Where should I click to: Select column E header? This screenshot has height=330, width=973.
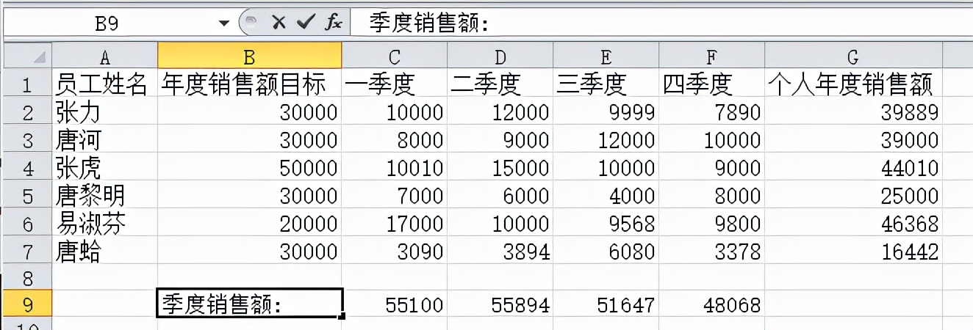pos(606,56)
